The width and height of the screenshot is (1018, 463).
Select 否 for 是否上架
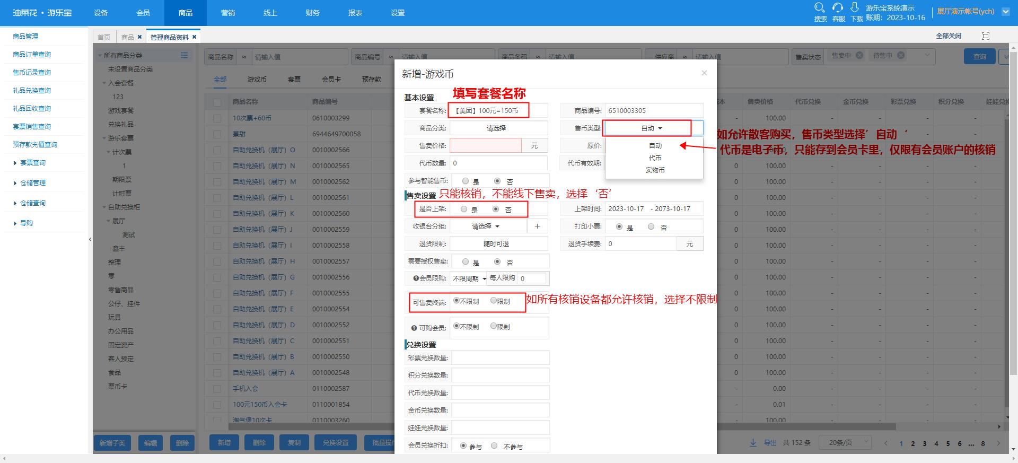496,209
